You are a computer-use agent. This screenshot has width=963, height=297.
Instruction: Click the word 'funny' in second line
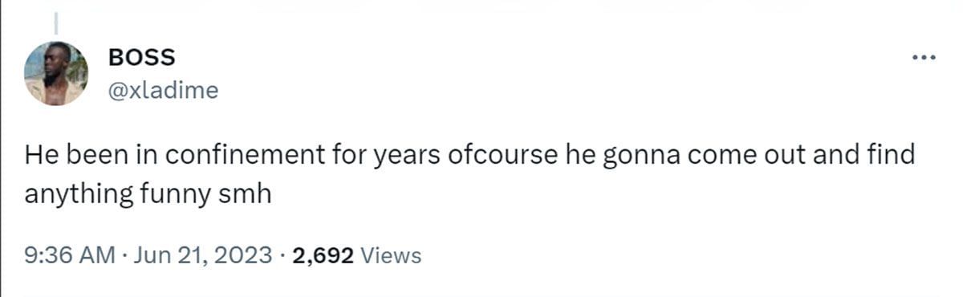[x=173, y=197]
